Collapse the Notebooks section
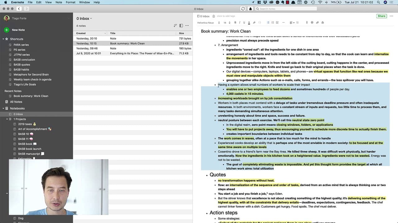This screenshot has width=398, height=223. [x=3, y=108]
